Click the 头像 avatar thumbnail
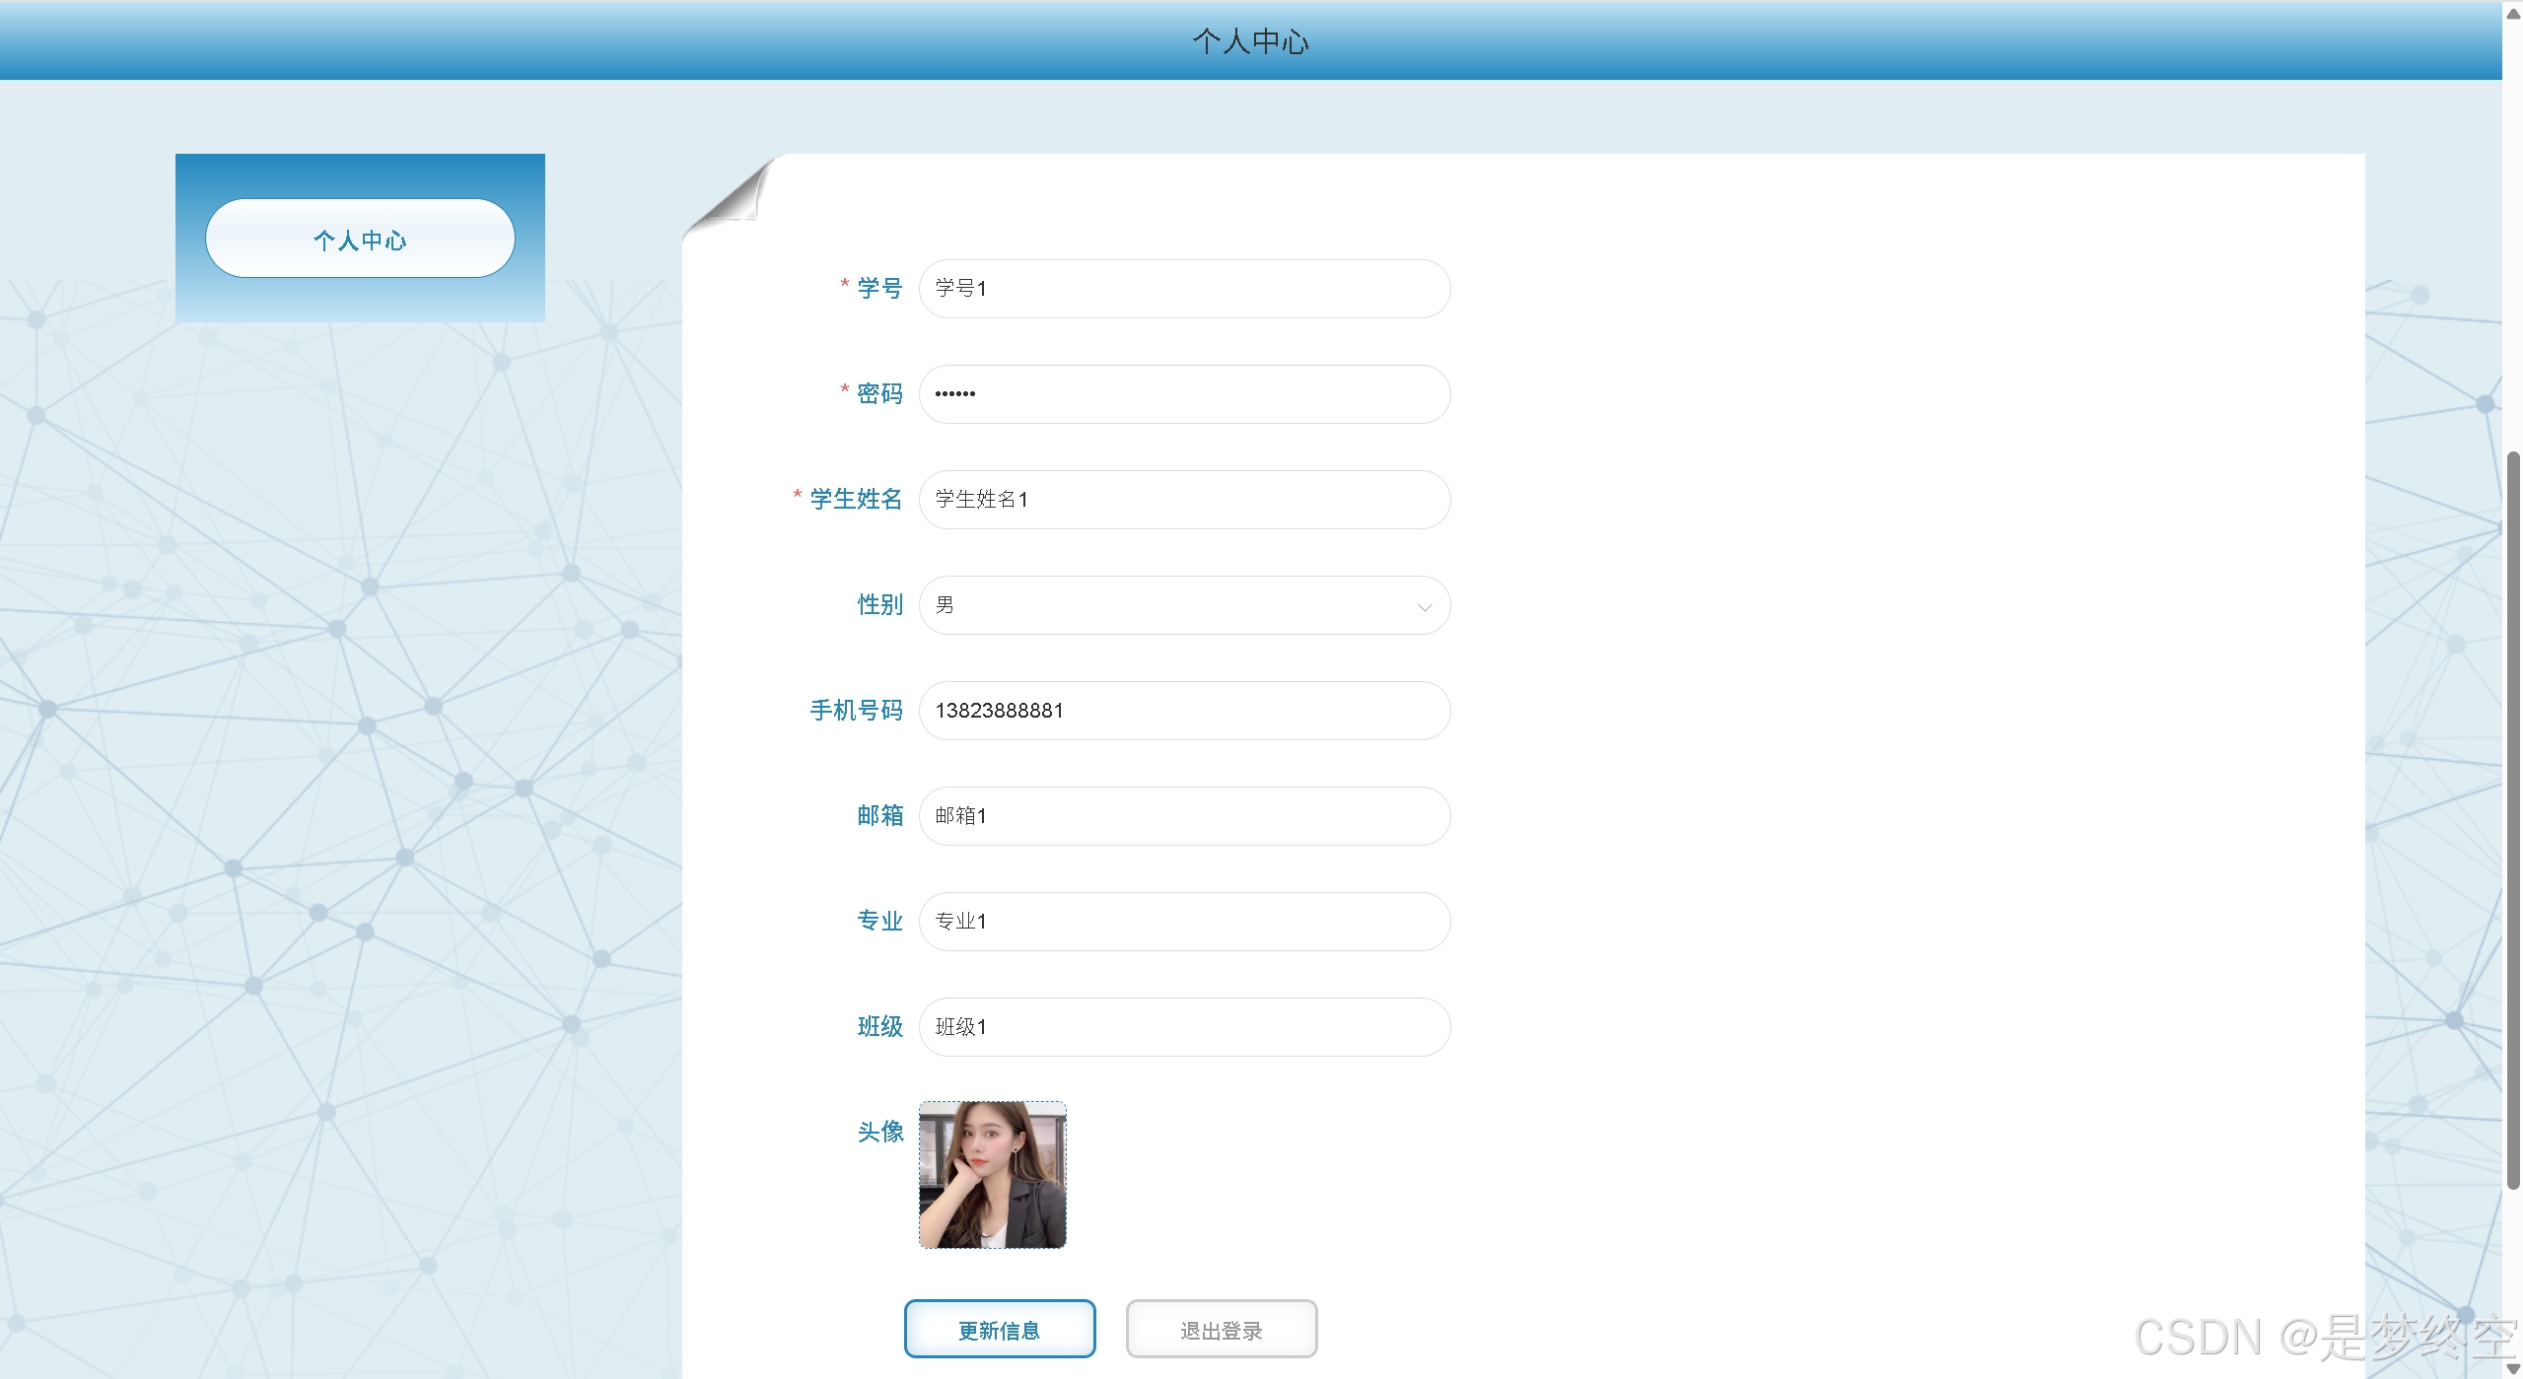The width and height of the screenshot is (2523, 1379). (992, 1175)
